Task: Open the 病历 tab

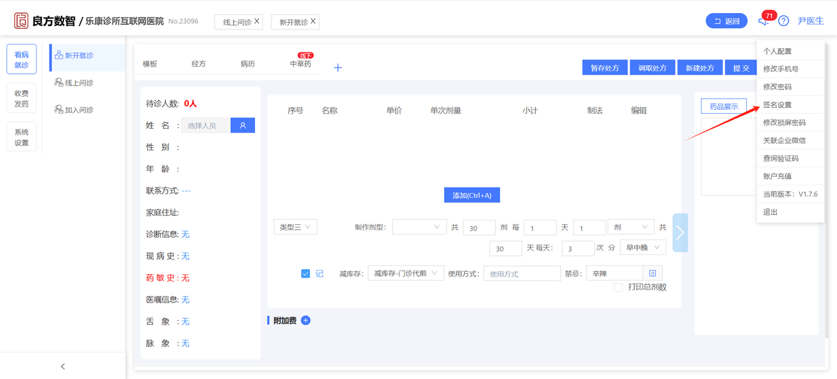Action: pos(247,64)
